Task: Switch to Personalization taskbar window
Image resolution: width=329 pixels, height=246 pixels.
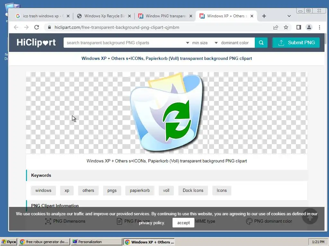Action: [x=96, y=242]
